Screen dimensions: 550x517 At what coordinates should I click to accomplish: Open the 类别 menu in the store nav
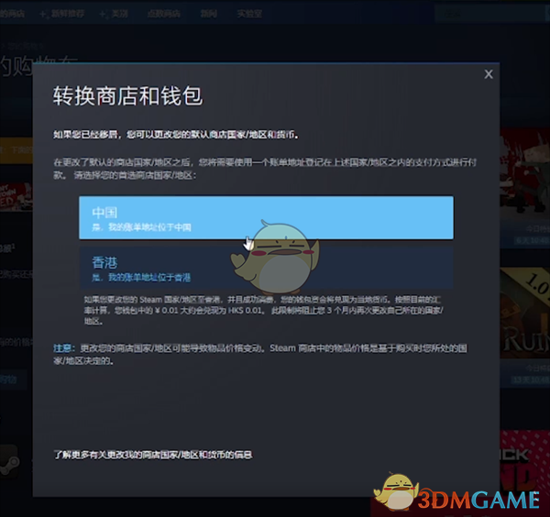pyautogui.click(x=115, y=14)
